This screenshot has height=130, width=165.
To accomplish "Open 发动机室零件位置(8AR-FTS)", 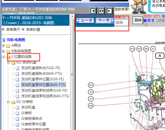I will [43, 85].
